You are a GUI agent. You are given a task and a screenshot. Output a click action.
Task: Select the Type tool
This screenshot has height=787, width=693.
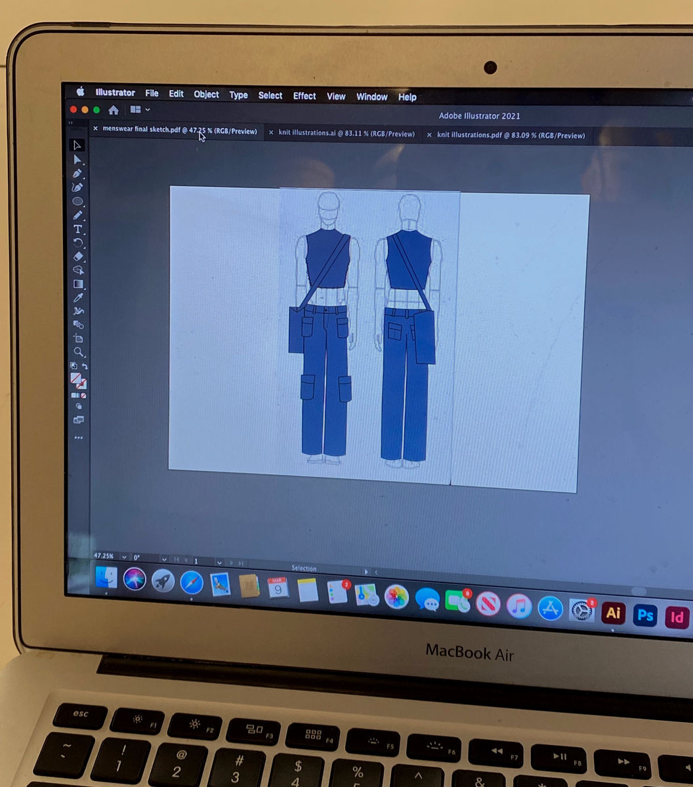pyautogui.click(x=77, y=229)
